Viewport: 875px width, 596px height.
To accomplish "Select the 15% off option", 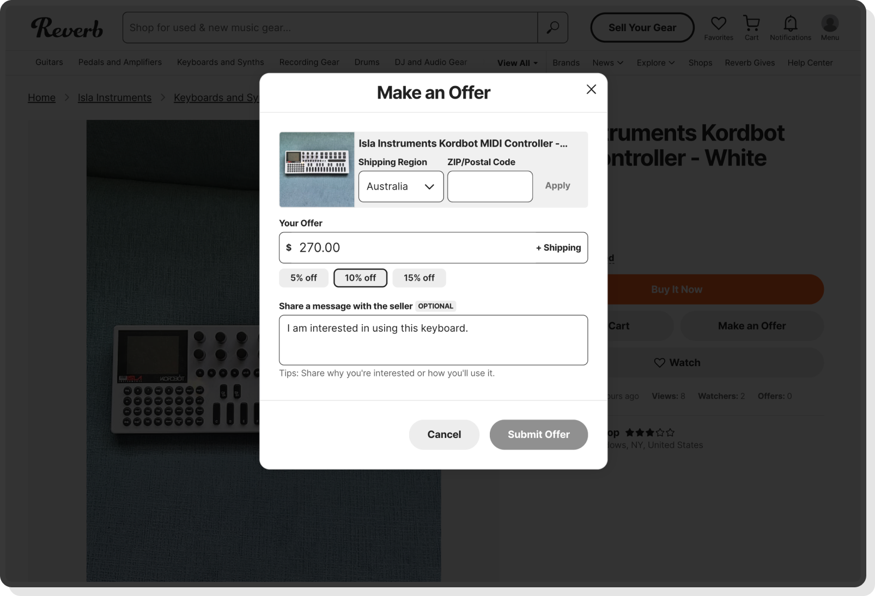I will coord(419,278).
